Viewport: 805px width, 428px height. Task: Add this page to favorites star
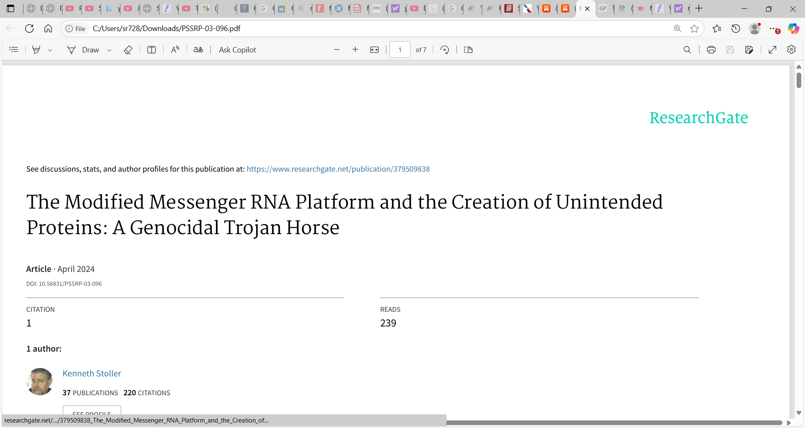click(x=695, y=29)
